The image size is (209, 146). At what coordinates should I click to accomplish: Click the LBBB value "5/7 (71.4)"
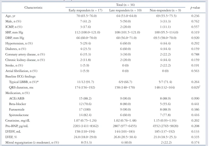(x=165, y=82)
